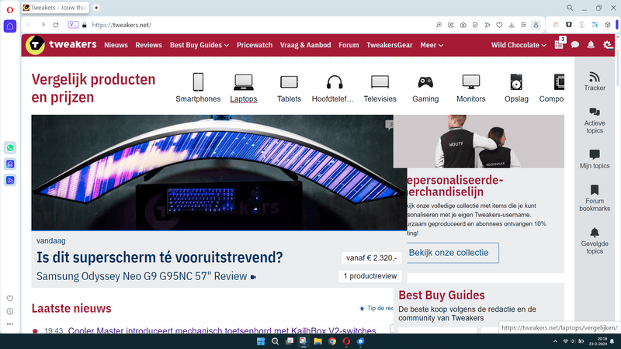Open the Pricewatch menu item
The height and width of the screenshot is (349, 621).
click(255, 45)
